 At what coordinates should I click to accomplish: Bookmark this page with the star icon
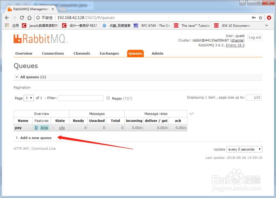[260, 18]
